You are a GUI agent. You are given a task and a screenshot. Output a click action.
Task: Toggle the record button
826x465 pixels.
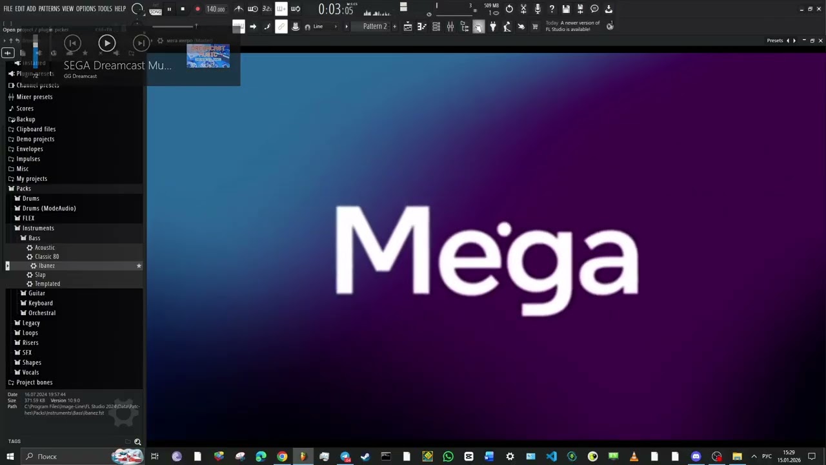point(197,9)
